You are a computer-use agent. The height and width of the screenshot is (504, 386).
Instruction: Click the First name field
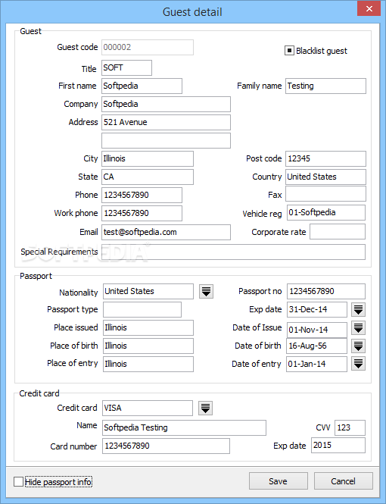coord(142,86)
